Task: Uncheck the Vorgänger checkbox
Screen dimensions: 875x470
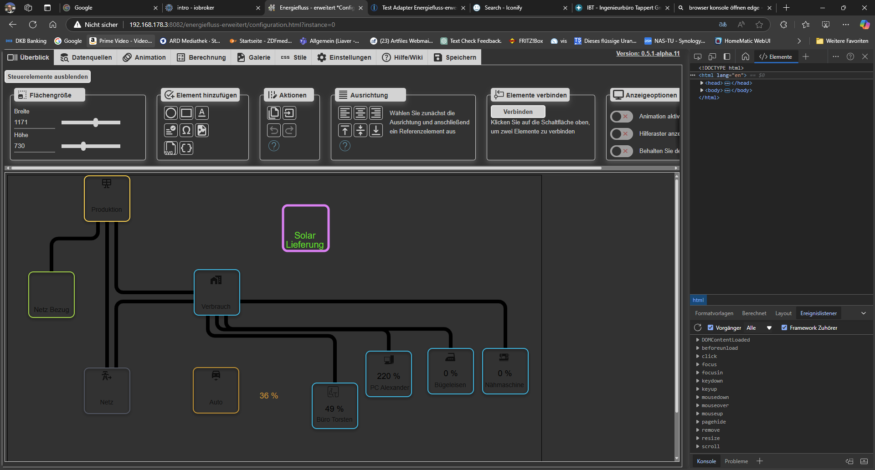Action: click(710, 327)
